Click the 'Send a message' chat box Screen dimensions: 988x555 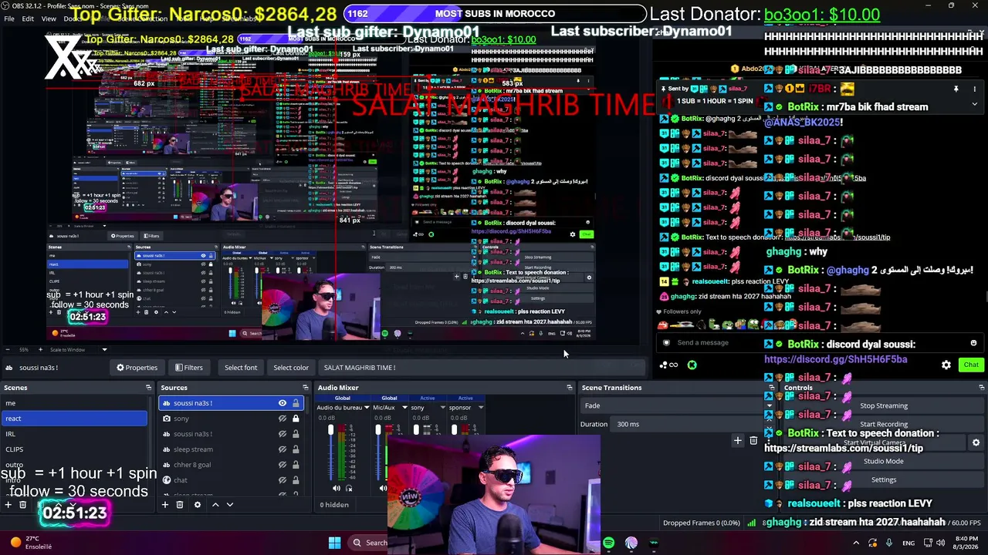pyautogui.click(x=818, y=343)
